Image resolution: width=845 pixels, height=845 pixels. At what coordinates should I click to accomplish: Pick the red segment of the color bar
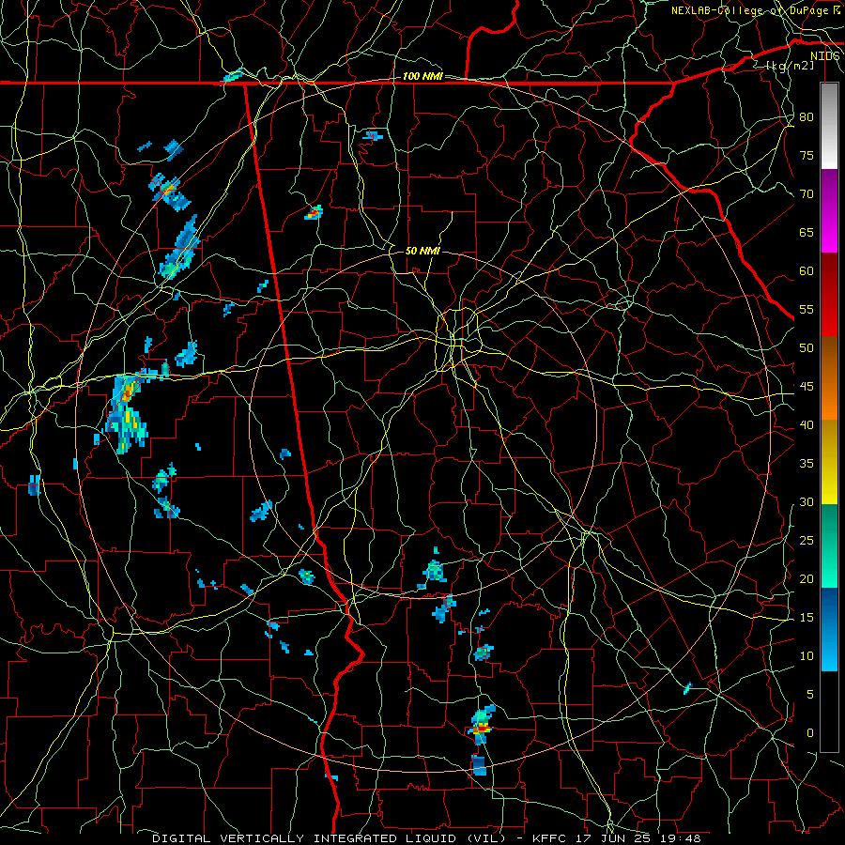pyautogui.click(x=829, y=294)
